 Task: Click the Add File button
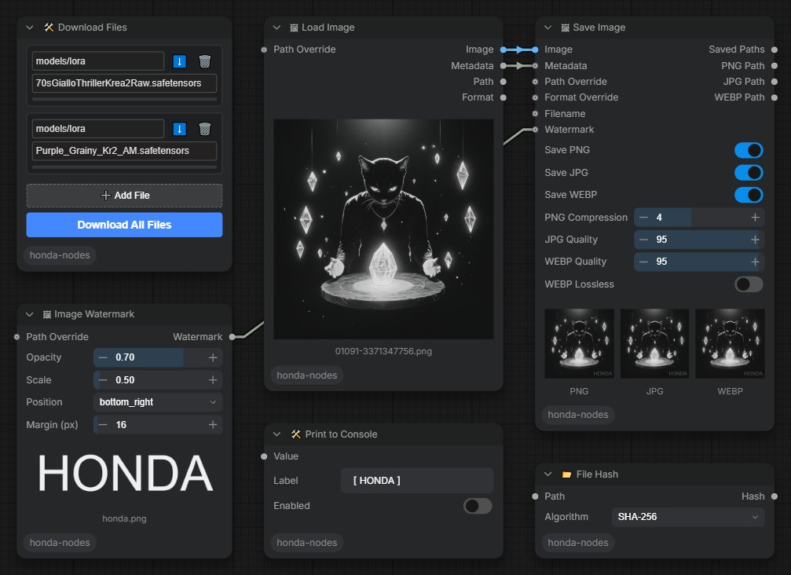(x=124, y=196)
